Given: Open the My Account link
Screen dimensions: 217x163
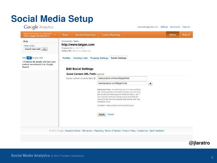Looking at the screenshot, I should pos(175,27).
